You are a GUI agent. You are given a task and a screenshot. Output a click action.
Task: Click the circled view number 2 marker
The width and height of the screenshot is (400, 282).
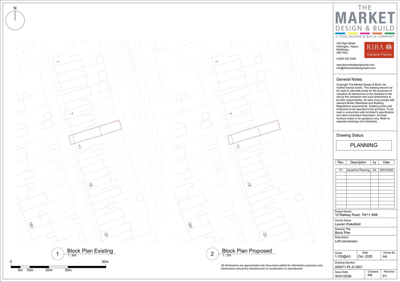(x=212, y=254)
